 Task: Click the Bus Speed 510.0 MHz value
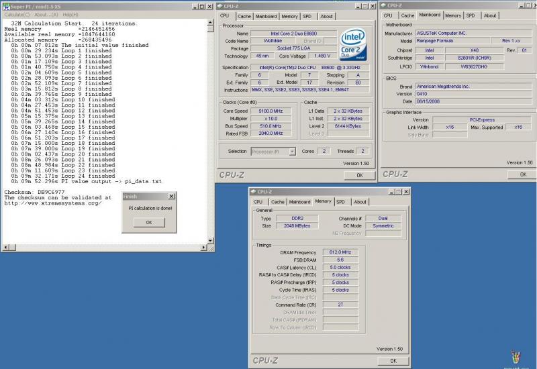(x=271, y=126)
